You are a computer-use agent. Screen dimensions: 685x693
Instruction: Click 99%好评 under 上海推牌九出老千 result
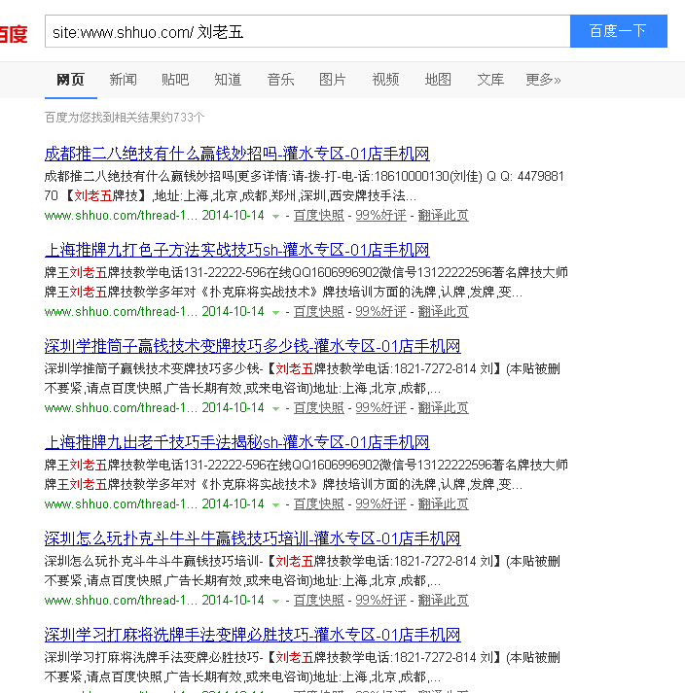click(x=380, y=503)
